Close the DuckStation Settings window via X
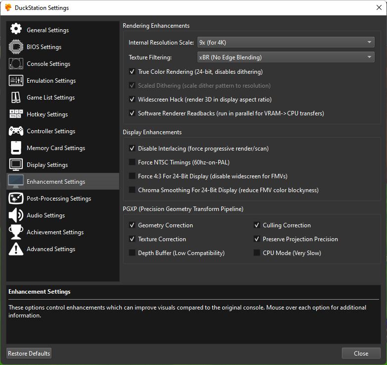The height and width of the screenshot is (365, 387). coord(379,7)
